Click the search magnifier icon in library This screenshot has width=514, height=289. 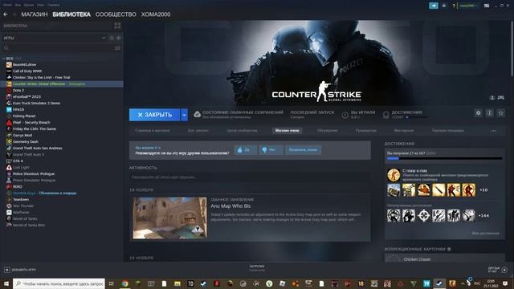pyautogui.click(x=6, y=48)
